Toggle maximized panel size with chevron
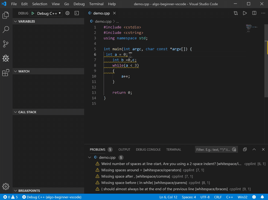Viewport: 268px width, 200px height. pyautogui.click(x=254, y=149)
